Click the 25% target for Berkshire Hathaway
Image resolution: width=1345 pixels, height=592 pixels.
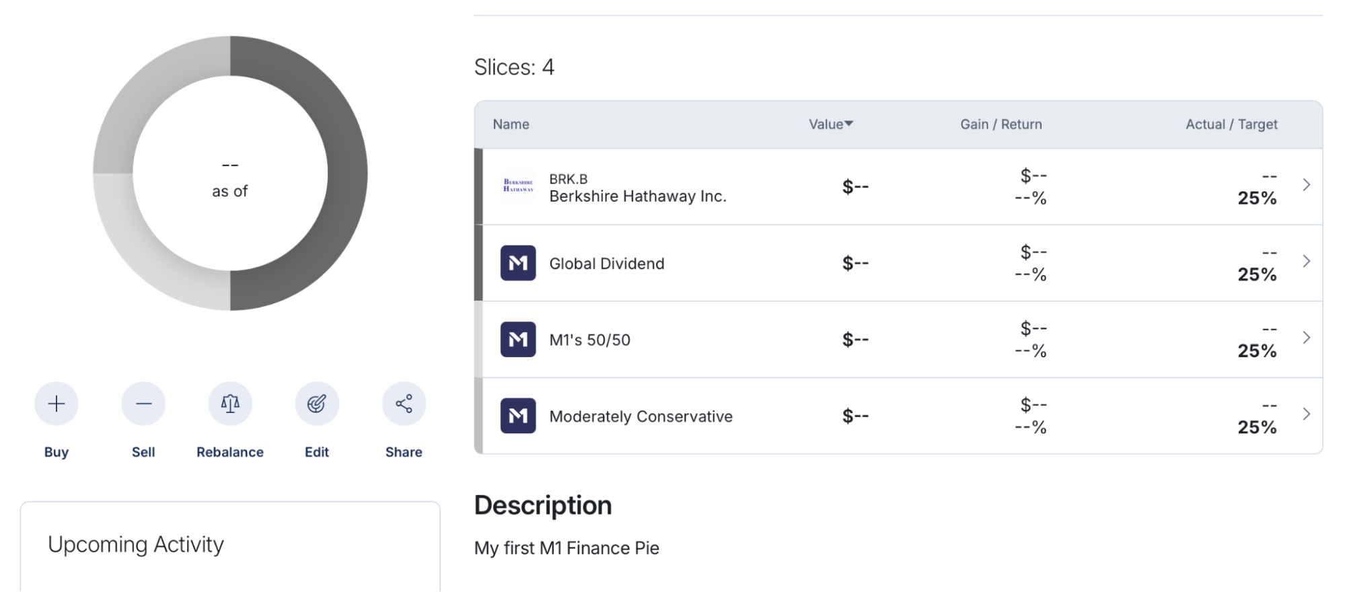pos(1257,198)
